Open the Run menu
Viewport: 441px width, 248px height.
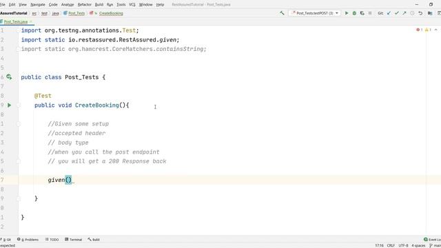tap(110, 5)
